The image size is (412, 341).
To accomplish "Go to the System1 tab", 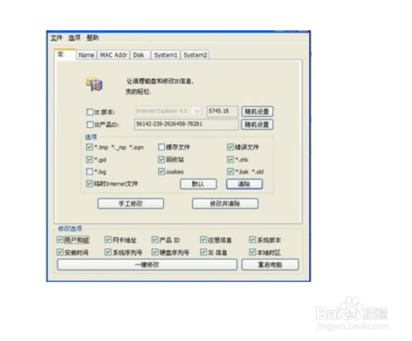I will pyautogui.click(x=166, y=55).
